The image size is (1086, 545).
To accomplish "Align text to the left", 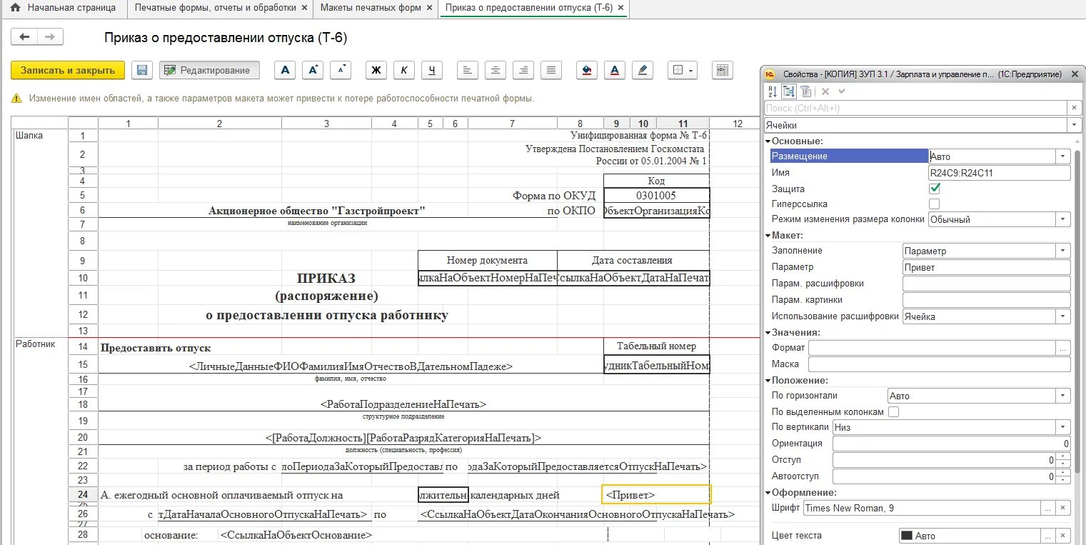I will (467, 70).
